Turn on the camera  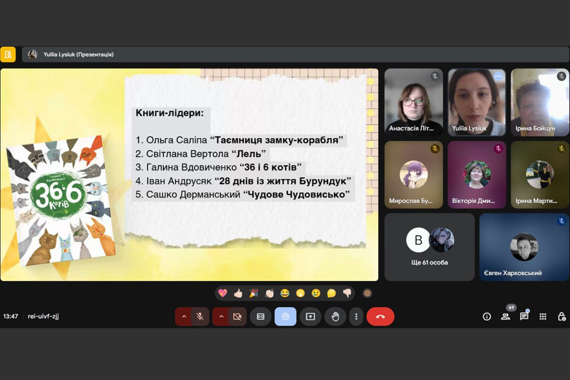(237, 317)
